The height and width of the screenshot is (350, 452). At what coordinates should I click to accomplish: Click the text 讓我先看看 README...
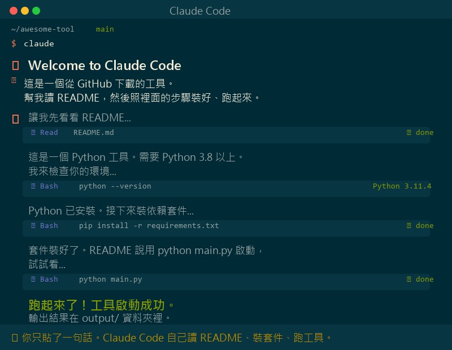(80, 117)
